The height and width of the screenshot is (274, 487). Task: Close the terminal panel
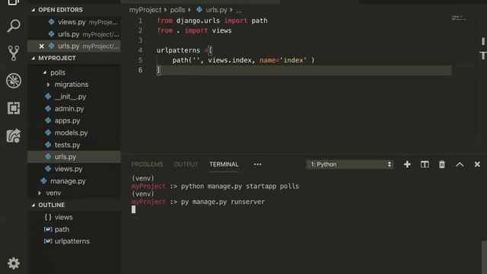coord(477,164)
